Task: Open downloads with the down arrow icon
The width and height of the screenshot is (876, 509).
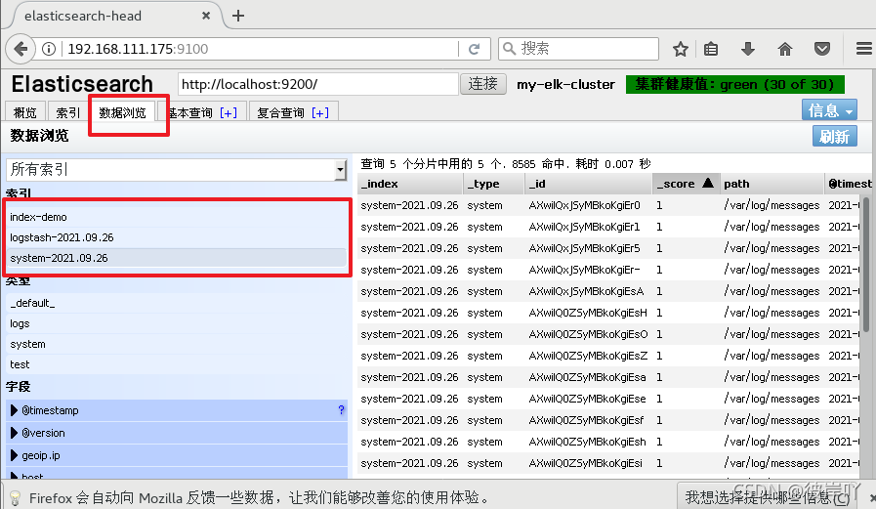Action: point(747,49)
